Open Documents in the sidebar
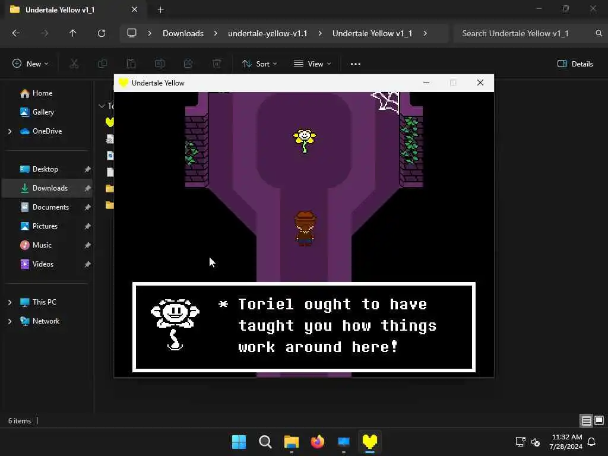This screenshot has height=456, width=608. coord(50,207)
